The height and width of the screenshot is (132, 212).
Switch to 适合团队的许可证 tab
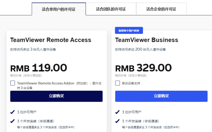tap(111, 9)
